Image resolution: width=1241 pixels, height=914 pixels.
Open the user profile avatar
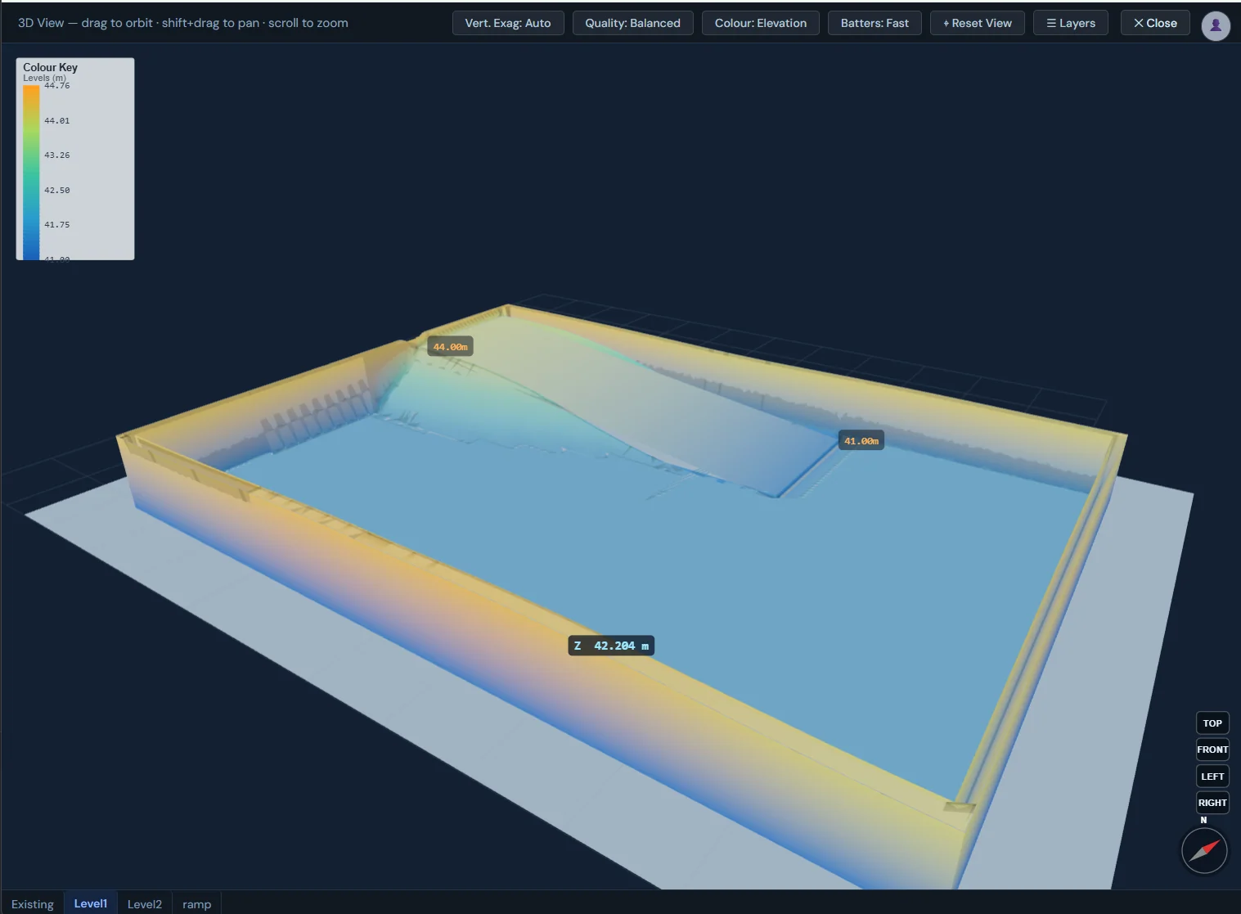pos(1216,25)
